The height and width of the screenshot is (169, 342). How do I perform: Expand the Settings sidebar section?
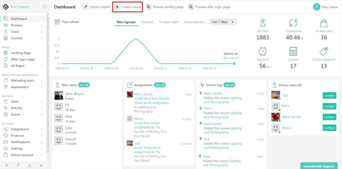pyautogui.click(x=41, y=149)
